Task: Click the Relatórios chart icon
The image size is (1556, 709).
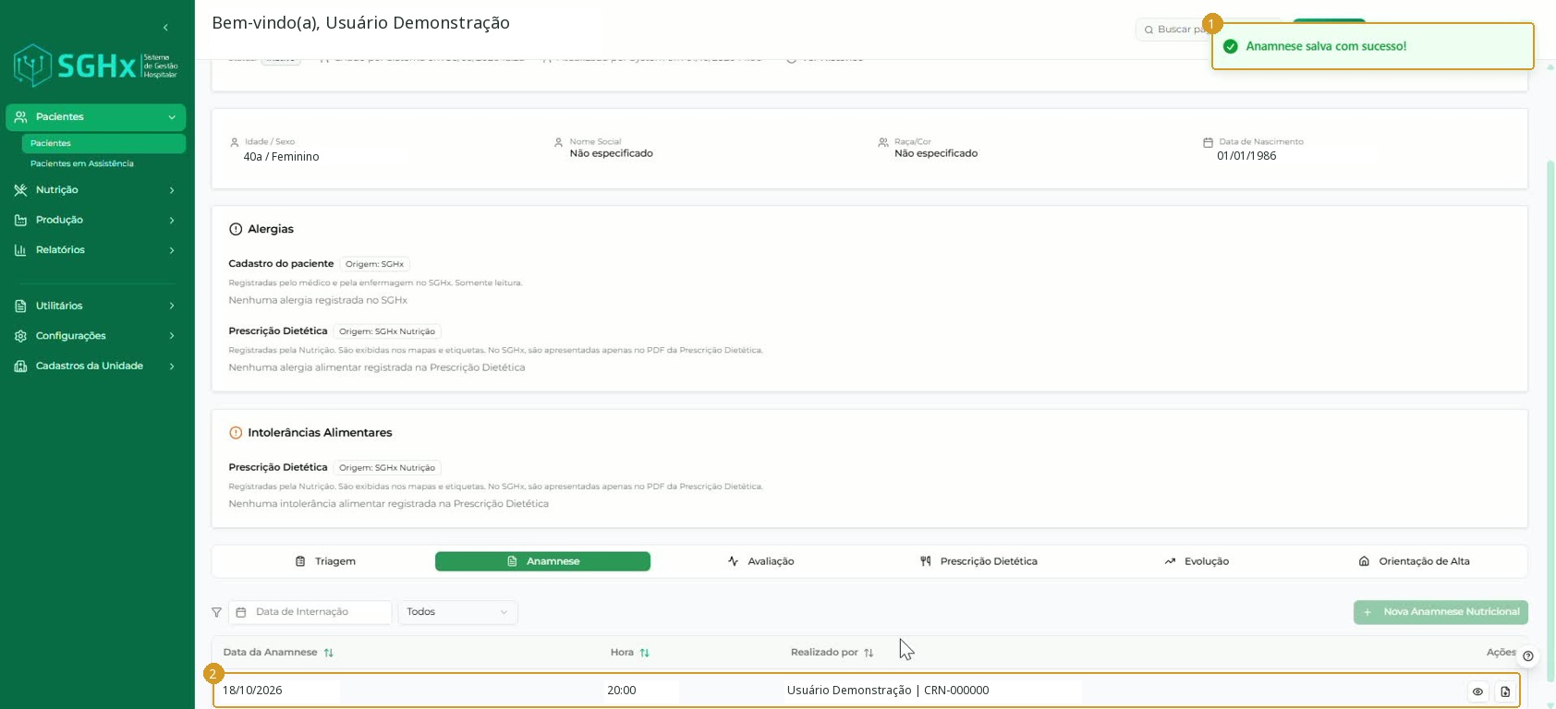Action: (x=20, y=250)
